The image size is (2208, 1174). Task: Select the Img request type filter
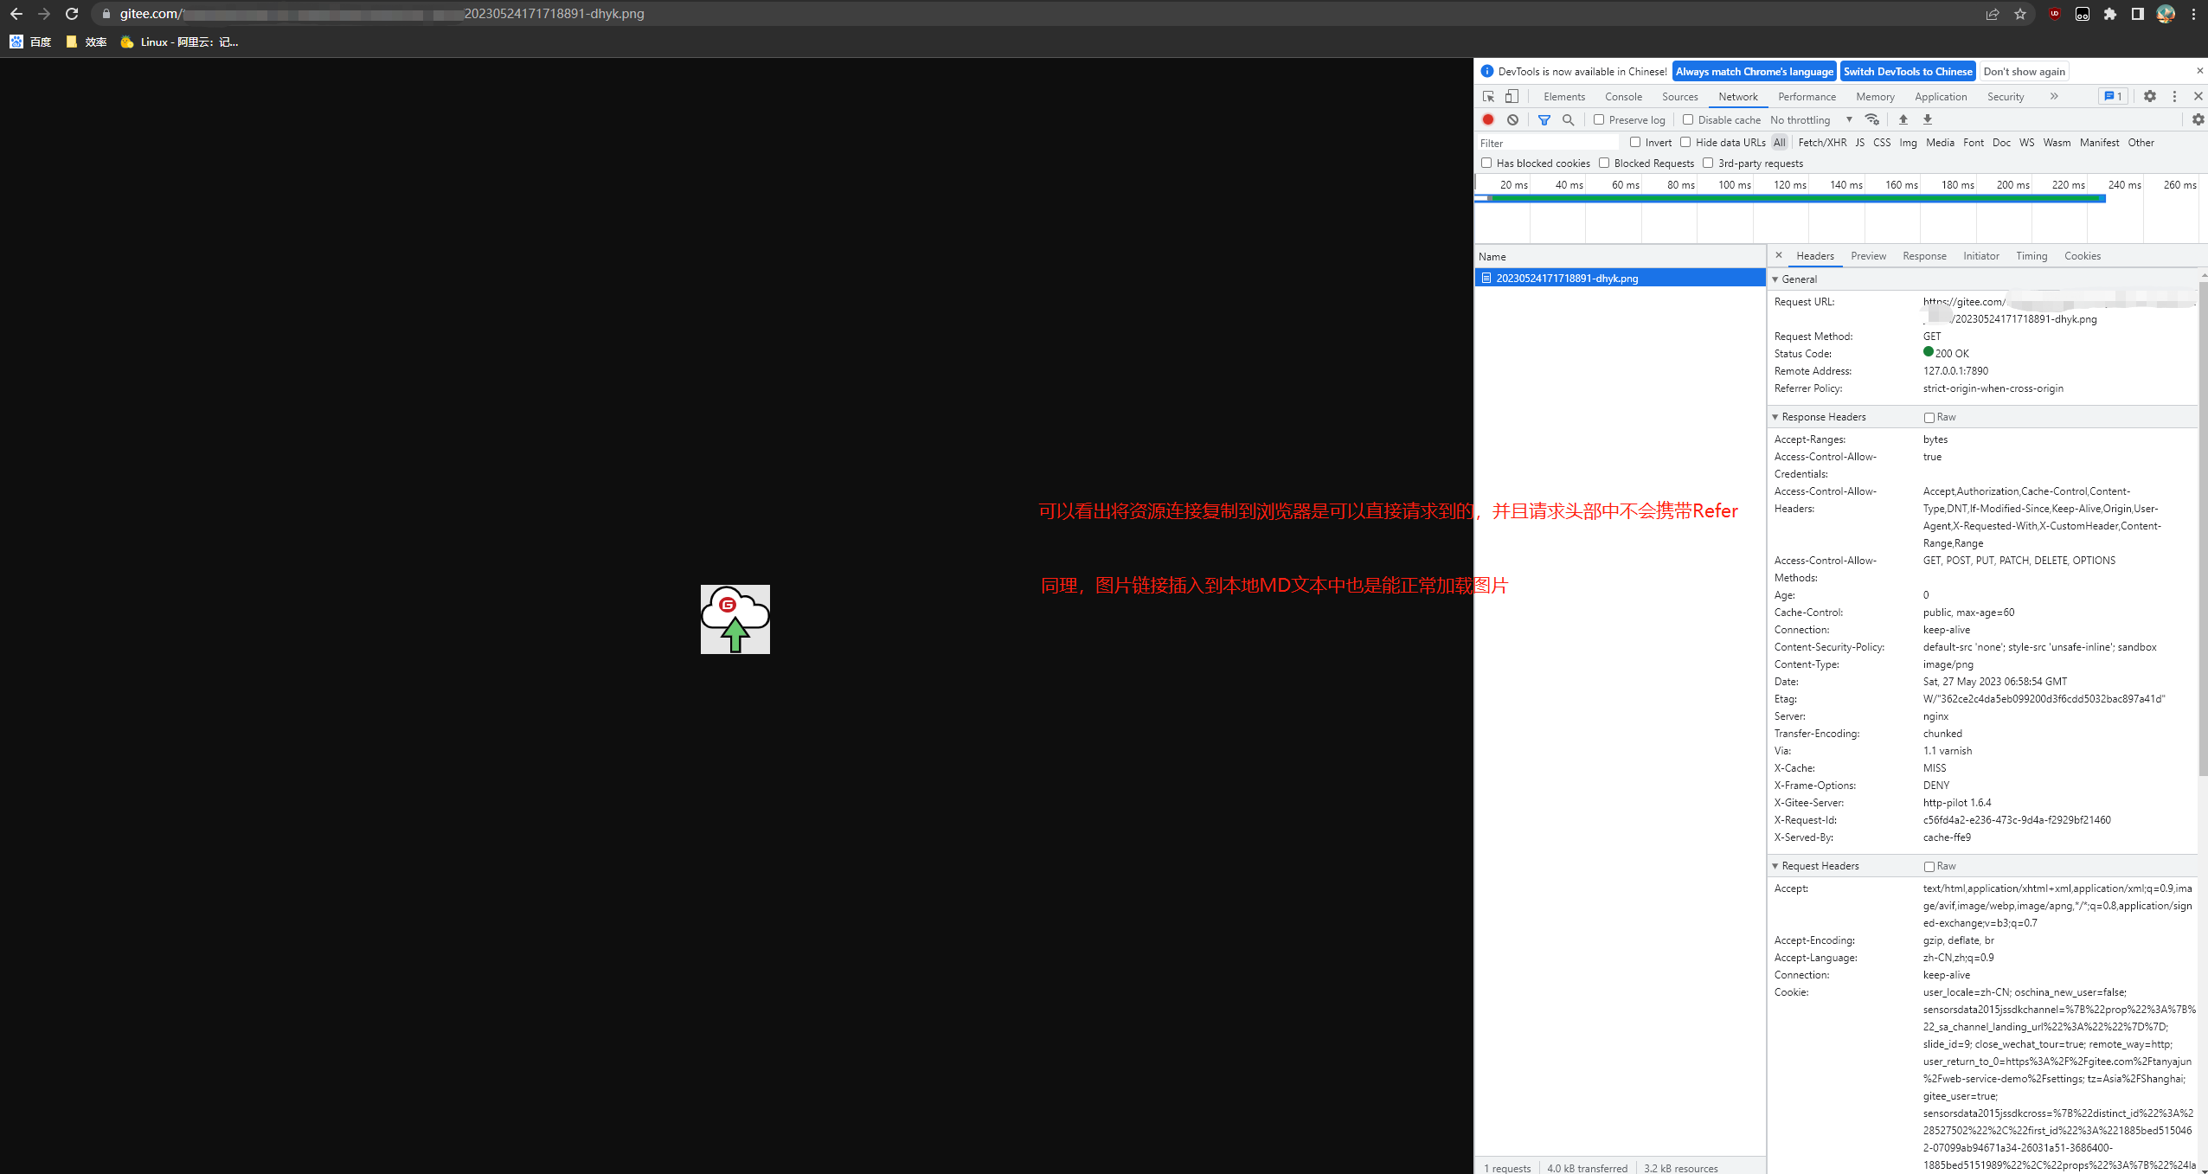(x=1907, y=143)
